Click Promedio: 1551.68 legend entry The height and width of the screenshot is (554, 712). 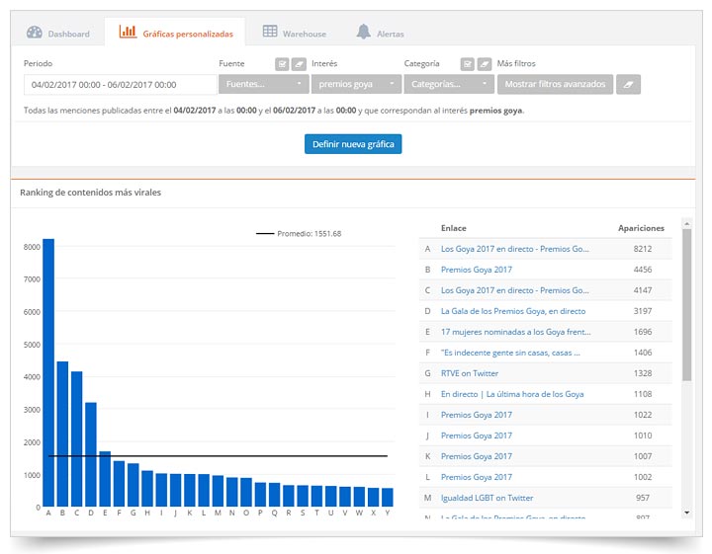tap(299, 234)
